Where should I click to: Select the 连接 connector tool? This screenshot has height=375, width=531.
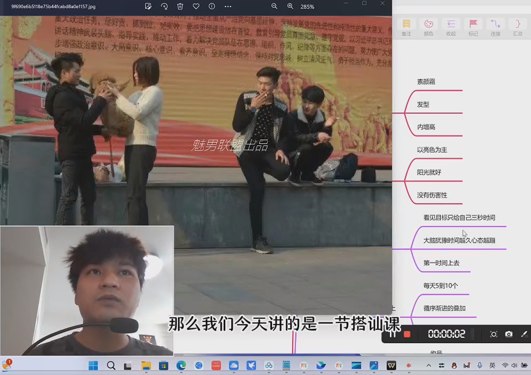pyautogui.click(x=495, y=27)
